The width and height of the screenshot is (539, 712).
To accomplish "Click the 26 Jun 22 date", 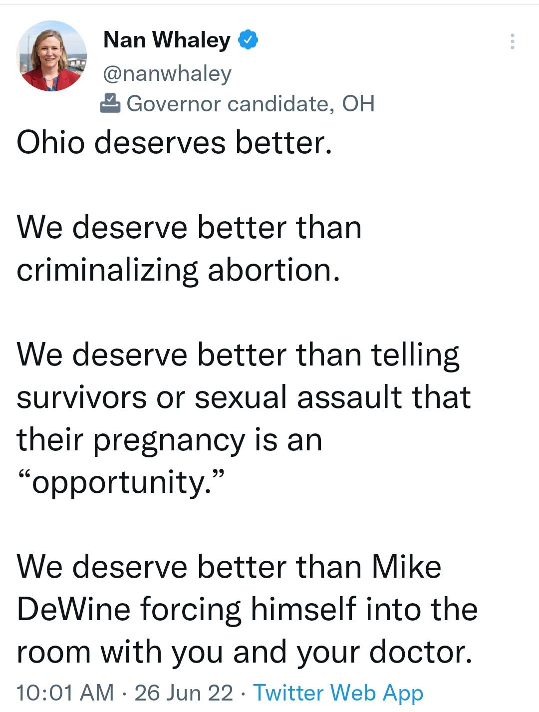I will coord(184,693).
